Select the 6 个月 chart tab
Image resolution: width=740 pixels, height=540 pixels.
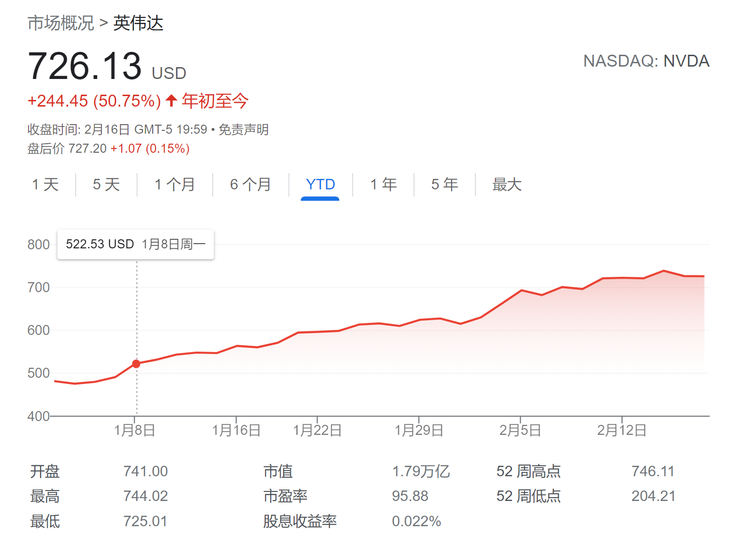[250, 185]
